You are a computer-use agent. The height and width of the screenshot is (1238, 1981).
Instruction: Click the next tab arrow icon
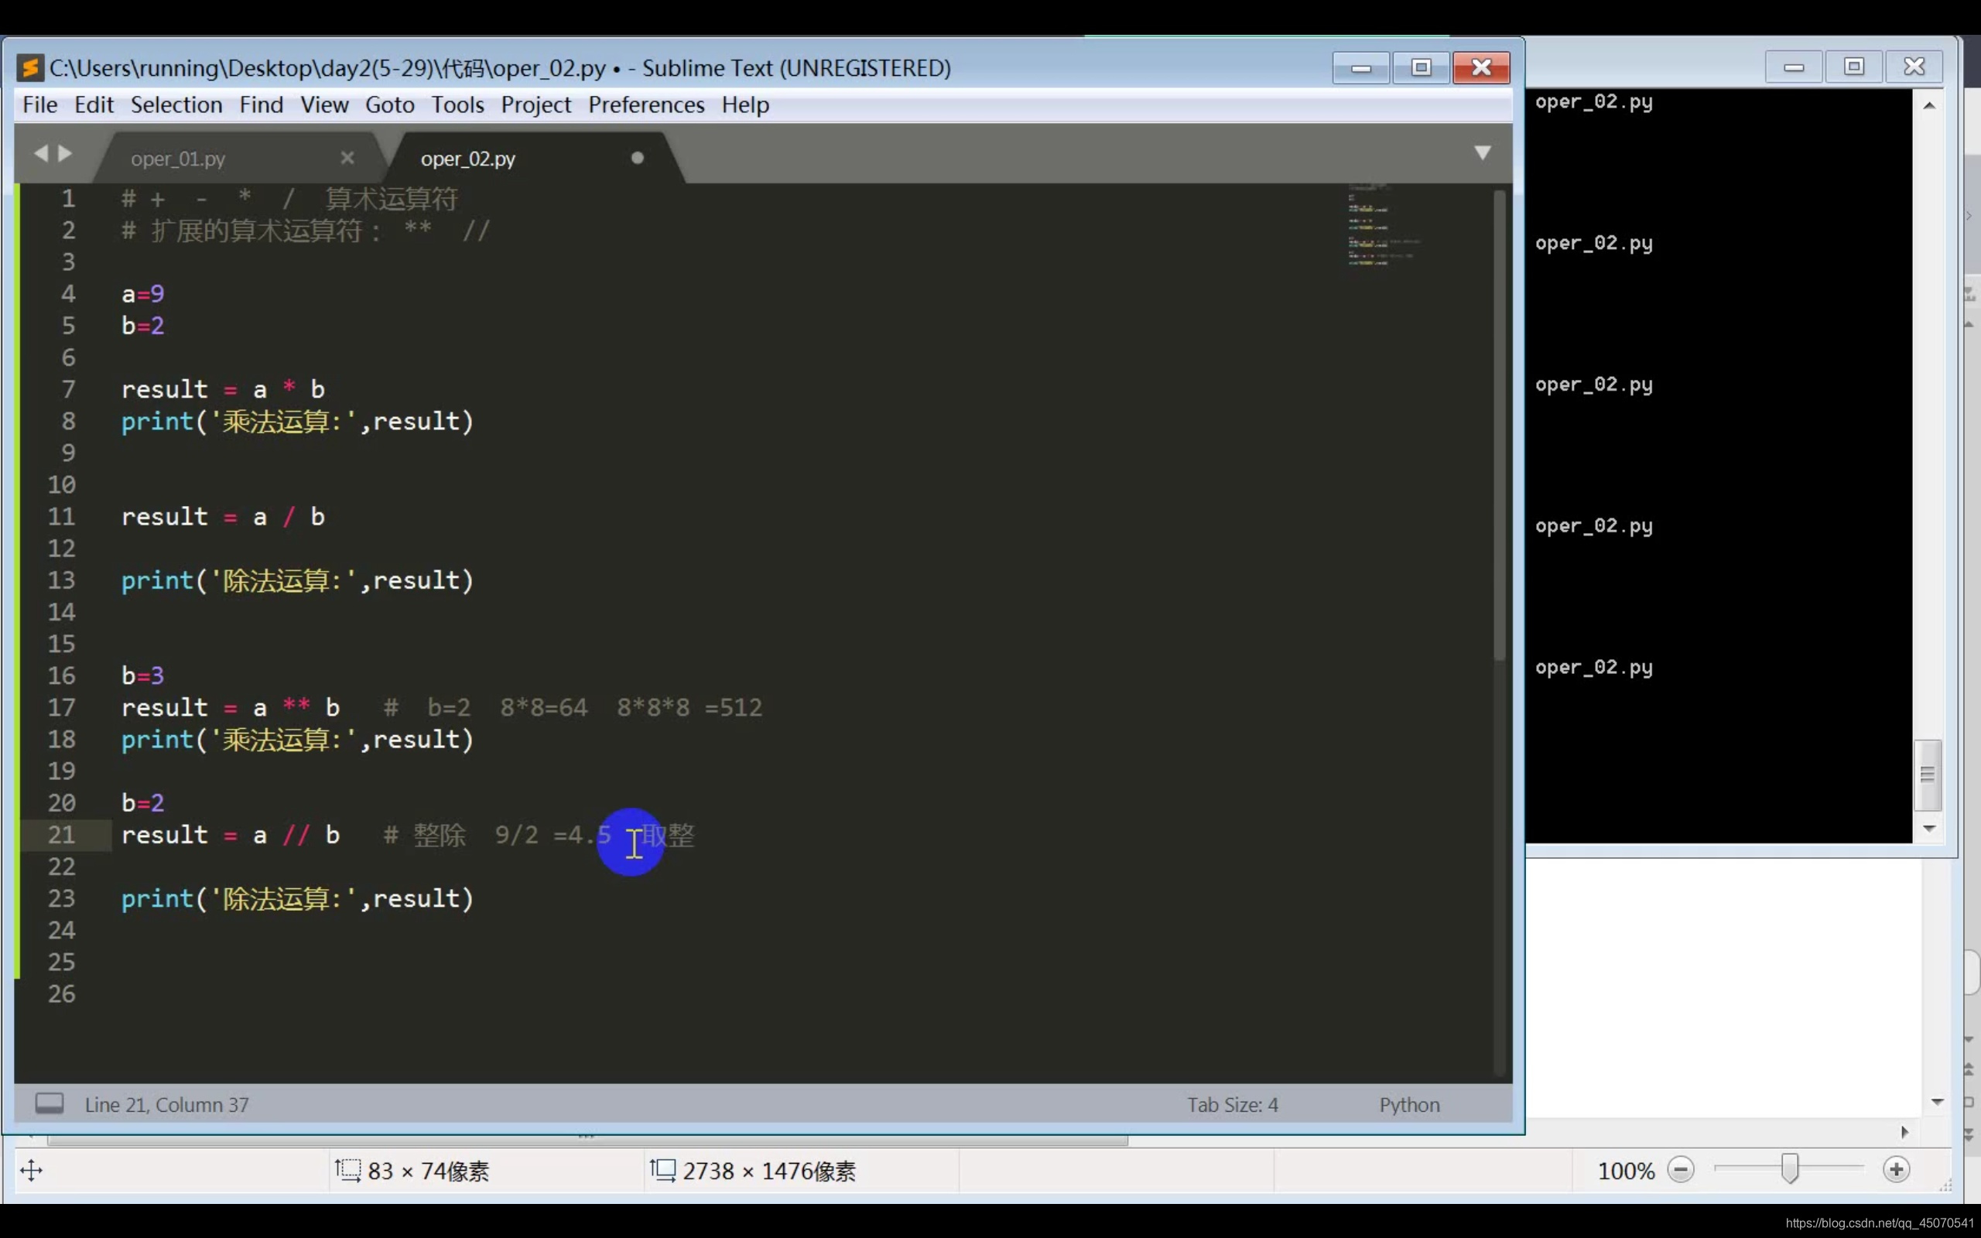pyautogui.click(x=66, y=153)
